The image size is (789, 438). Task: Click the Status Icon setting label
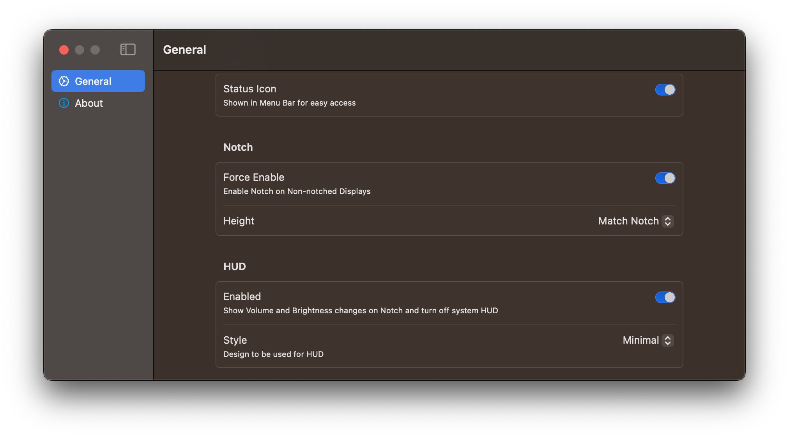click(x=249, y=89)
